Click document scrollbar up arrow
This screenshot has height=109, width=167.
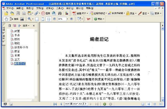[163, 29]
